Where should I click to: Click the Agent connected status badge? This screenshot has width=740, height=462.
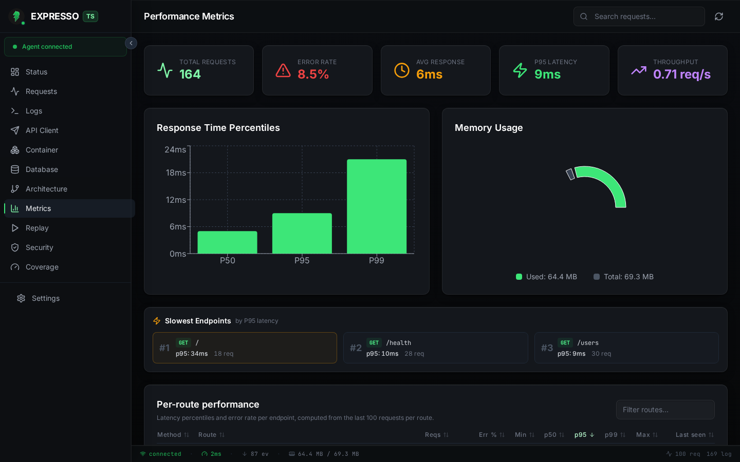pos(65,47)
